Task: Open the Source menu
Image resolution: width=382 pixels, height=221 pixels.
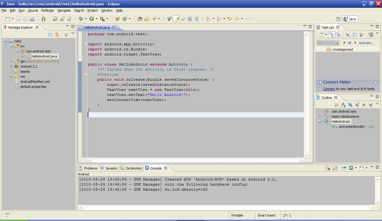Action: 33,10
